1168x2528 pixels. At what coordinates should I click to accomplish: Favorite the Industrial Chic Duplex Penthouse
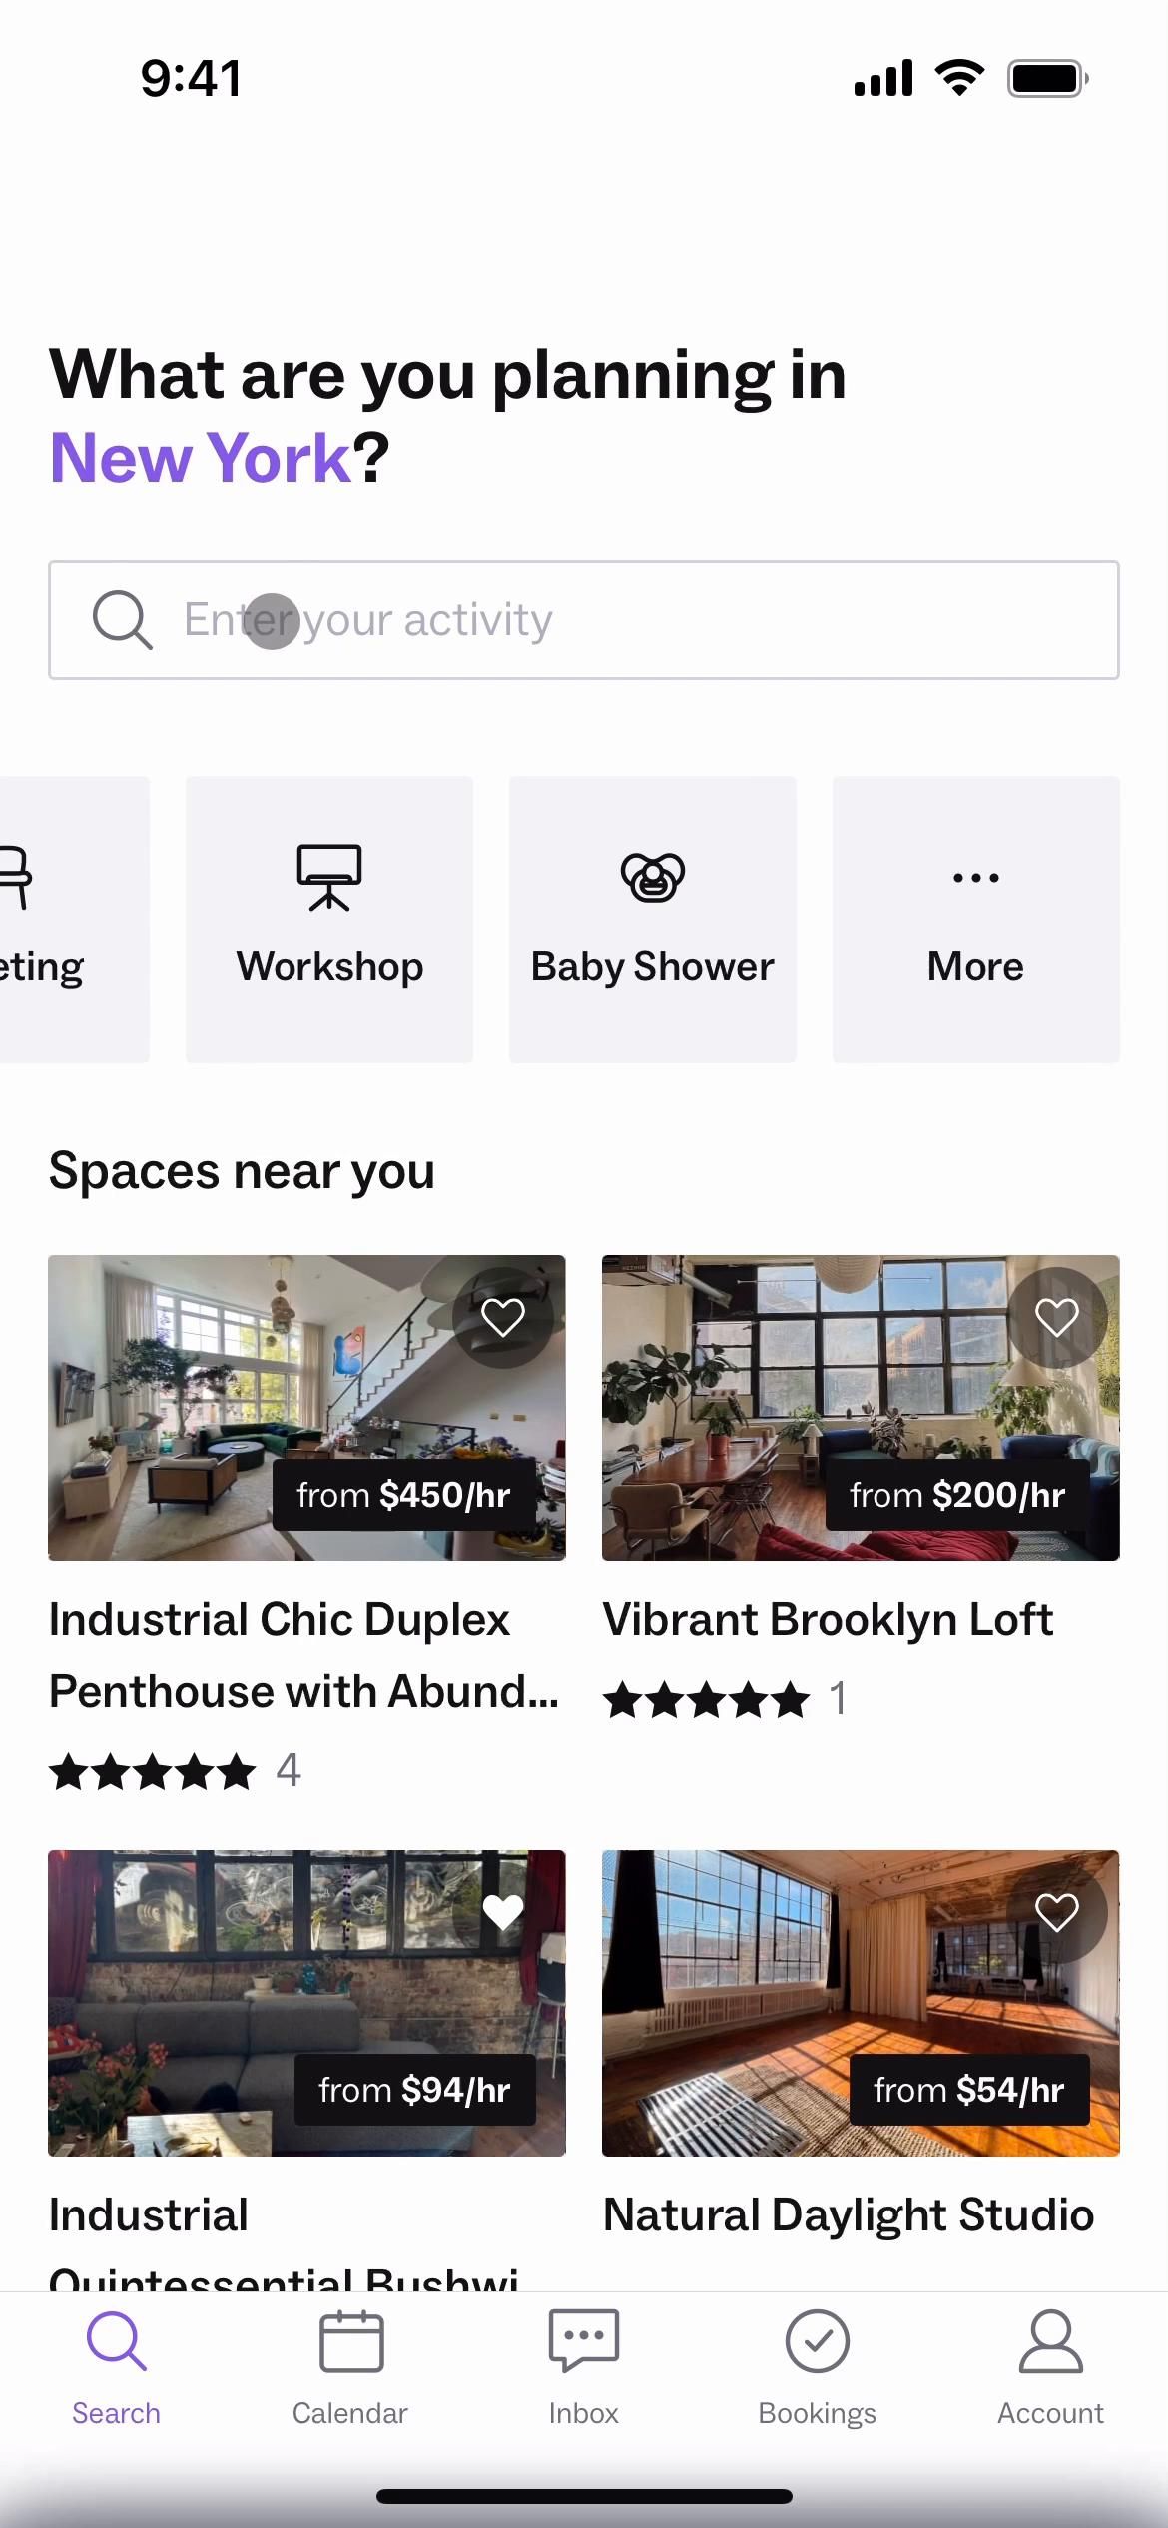[x=503, y=1318]
